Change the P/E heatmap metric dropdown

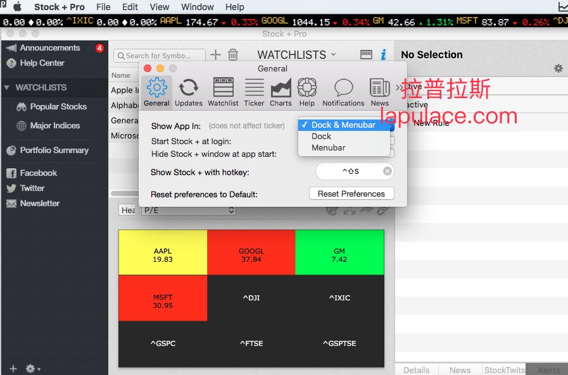click(x=188, y=210)
